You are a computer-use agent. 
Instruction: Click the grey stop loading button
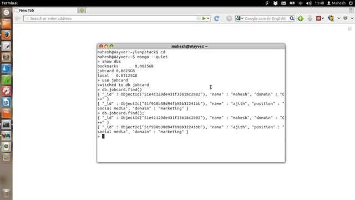click(229, 18)
